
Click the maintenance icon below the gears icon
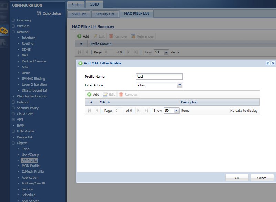pos(4,42)
